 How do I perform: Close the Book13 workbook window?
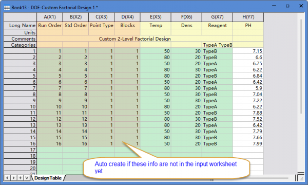[x=301, y=6]
